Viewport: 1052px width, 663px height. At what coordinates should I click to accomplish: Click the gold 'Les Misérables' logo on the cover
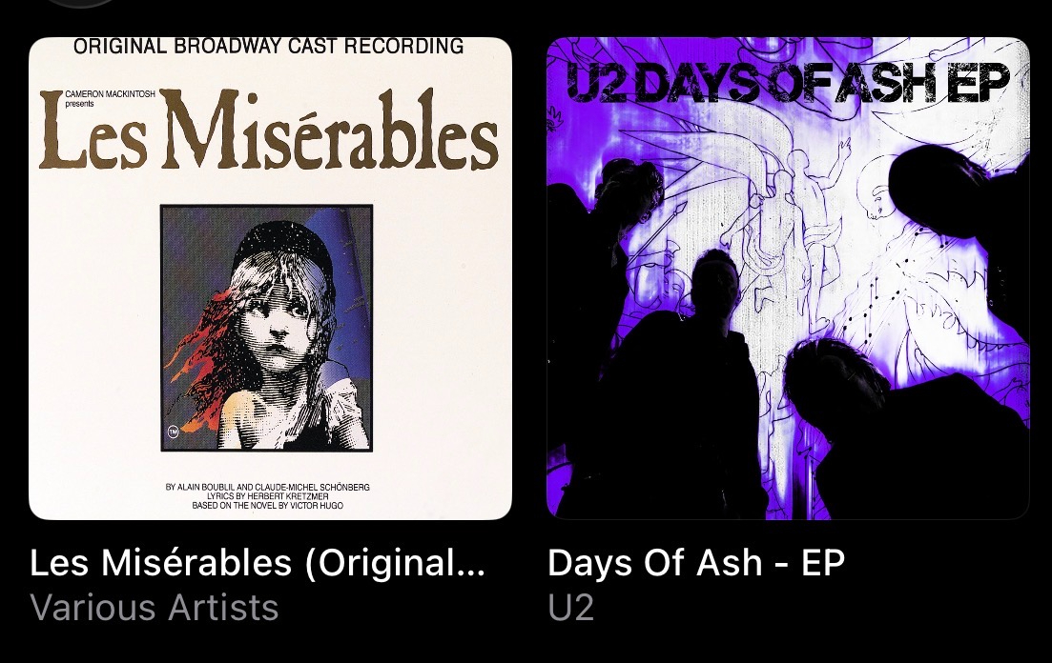tap(270, 131)
